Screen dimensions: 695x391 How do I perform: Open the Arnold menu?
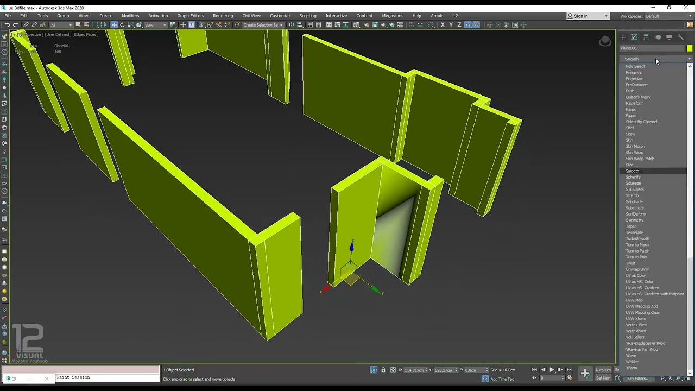click(x=437, y=16)
